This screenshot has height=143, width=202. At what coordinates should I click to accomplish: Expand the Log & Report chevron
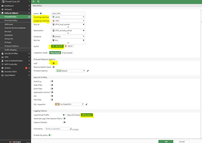click(x=29, y=75)
